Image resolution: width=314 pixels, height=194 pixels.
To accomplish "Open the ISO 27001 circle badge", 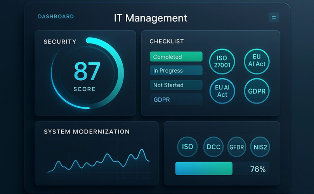I will coord(222,61).
